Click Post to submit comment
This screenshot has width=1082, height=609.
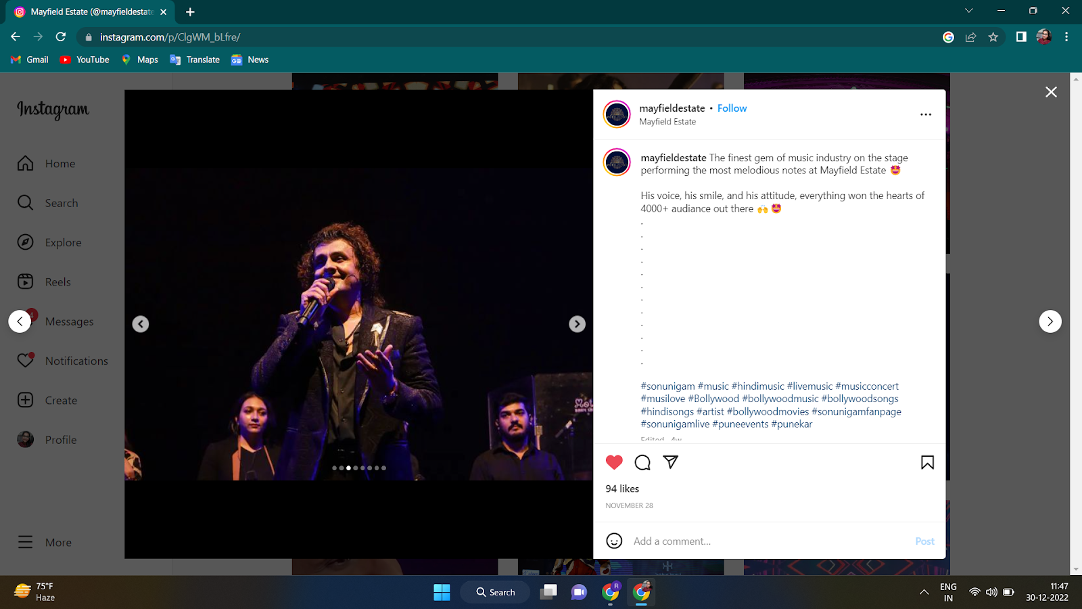(924, 541)
